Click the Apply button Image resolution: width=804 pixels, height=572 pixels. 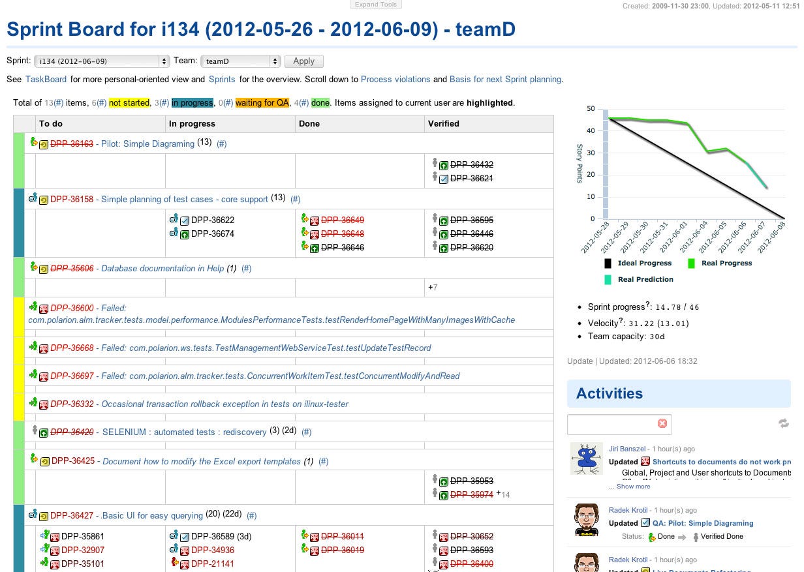(303, 61)
